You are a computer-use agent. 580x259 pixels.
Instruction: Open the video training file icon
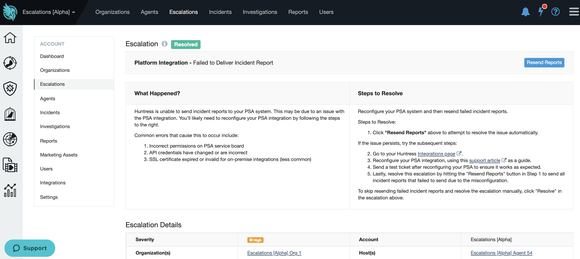pyautogui.click(x=10, y=165)
